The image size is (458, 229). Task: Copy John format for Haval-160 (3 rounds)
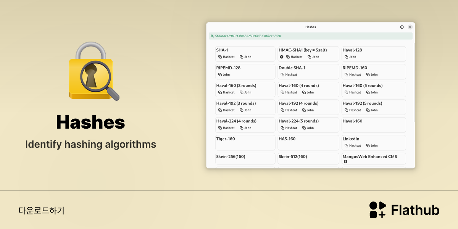click(x=245, y=92)
